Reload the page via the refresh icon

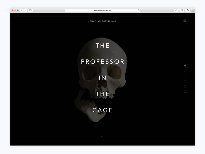(x=139, y=11)
